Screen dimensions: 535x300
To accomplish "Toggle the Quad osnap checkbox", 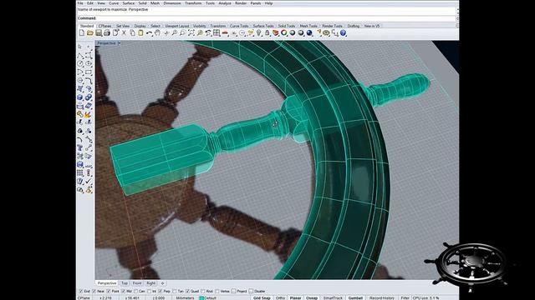I will [x=187, y=292].
